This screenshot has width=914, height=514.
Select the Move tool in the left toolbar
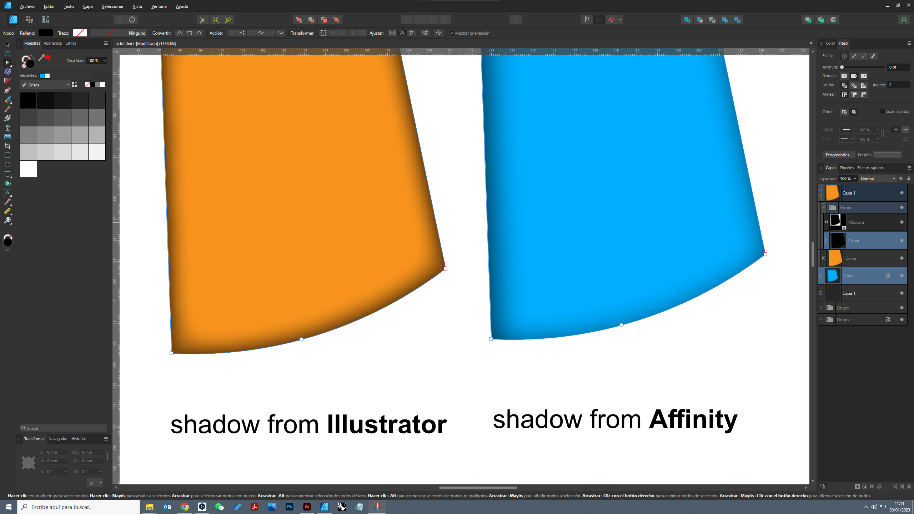coord(7,44)
